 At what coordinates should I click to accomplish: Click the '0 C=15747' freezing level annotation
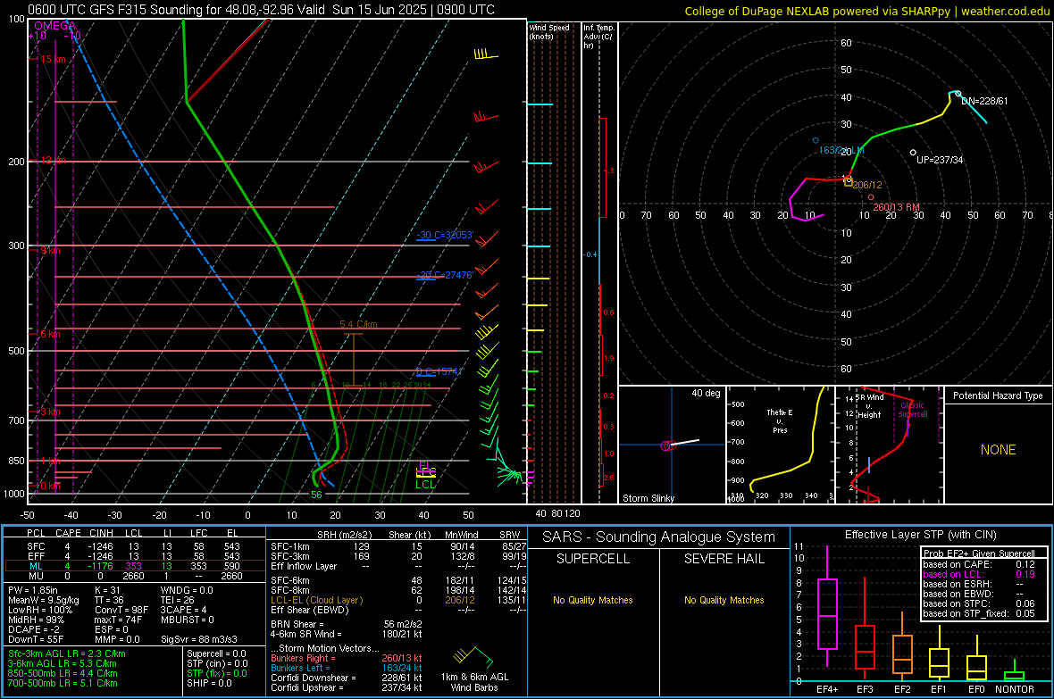tap(440, 371)
